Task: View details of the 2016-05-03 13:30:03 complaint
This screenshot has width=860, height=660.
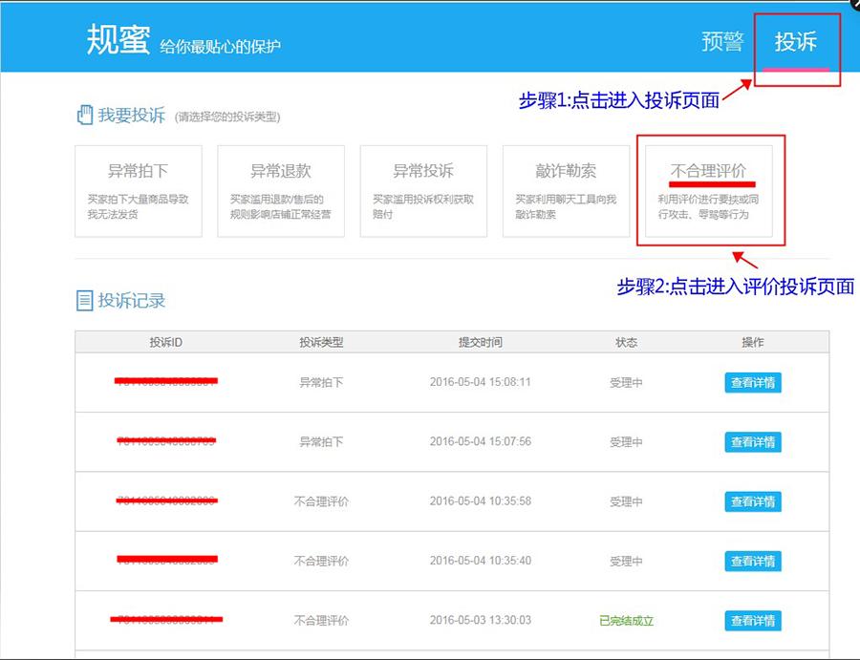Action: 753,621
